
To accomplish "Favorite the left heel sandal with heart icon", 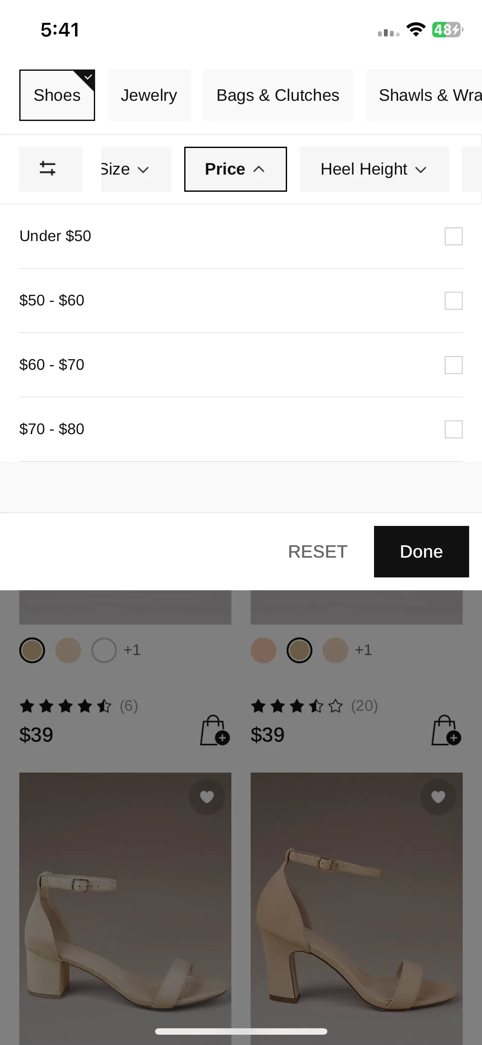I will [x=207, y=797].
